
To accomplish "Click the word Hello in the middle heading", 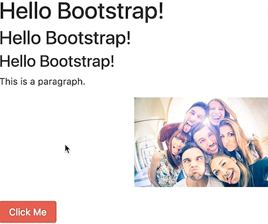I will coord(21,37).
